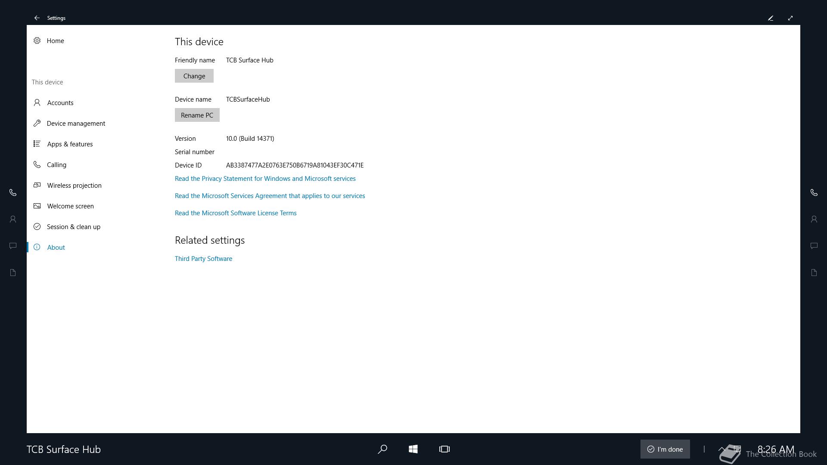Viewport: 827px width, 465px height.
Task: Open Third Party Software link
Action: (203, 258)
